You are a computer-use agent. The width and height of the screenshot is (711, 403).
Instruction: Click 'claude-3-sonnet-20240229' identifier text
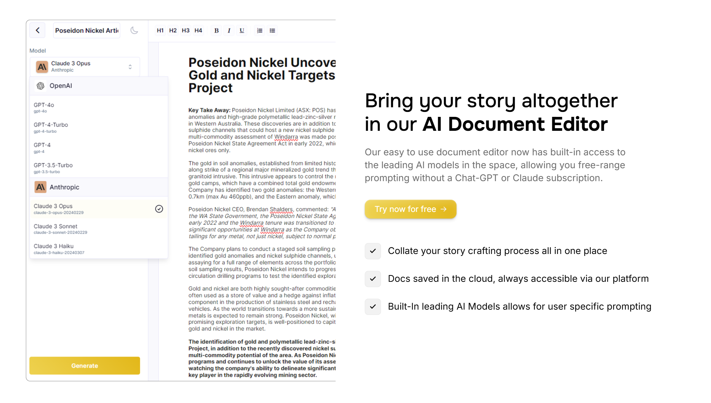(x=60, y=232)
